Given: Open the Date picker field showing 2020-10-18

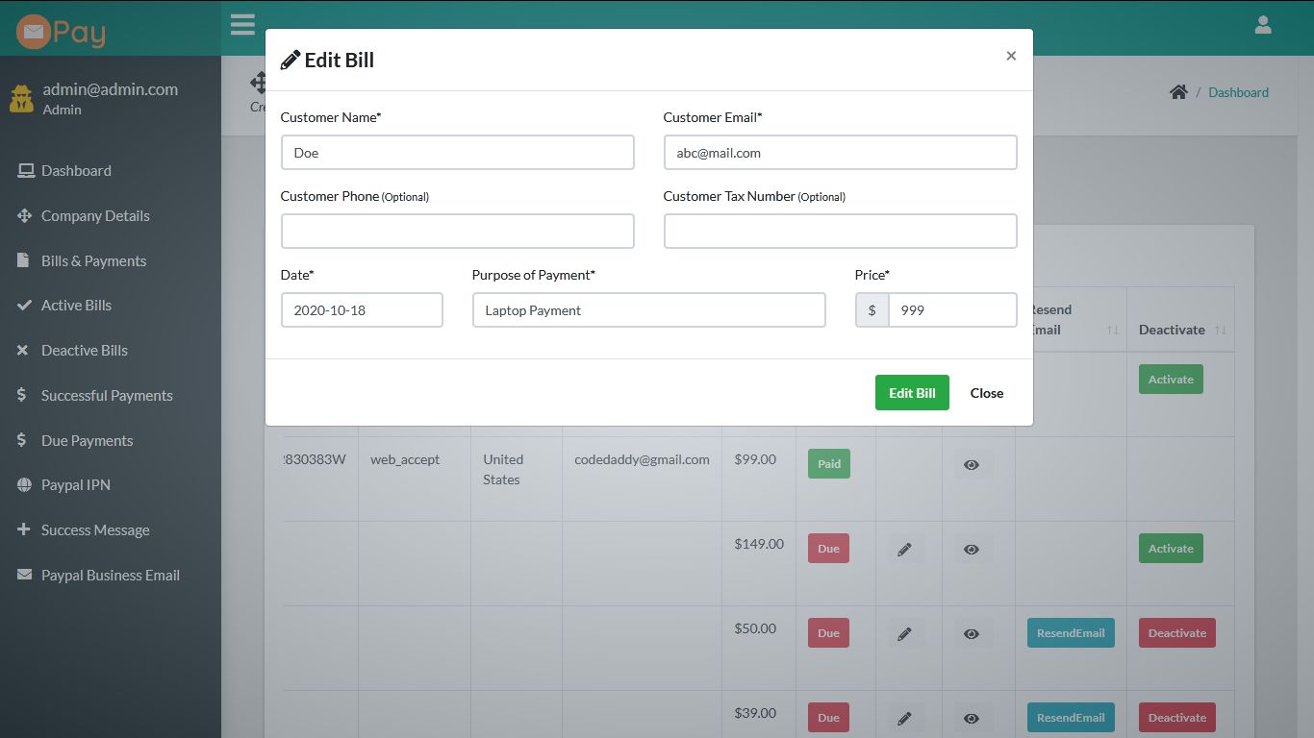Looking at the screenshot, I should point(362,309).
